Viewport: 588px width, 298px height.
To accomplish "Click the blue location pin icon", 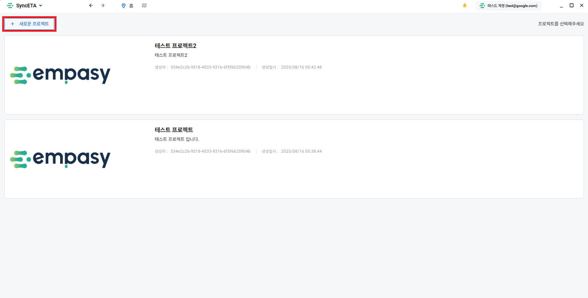I will tap(124, 6).
